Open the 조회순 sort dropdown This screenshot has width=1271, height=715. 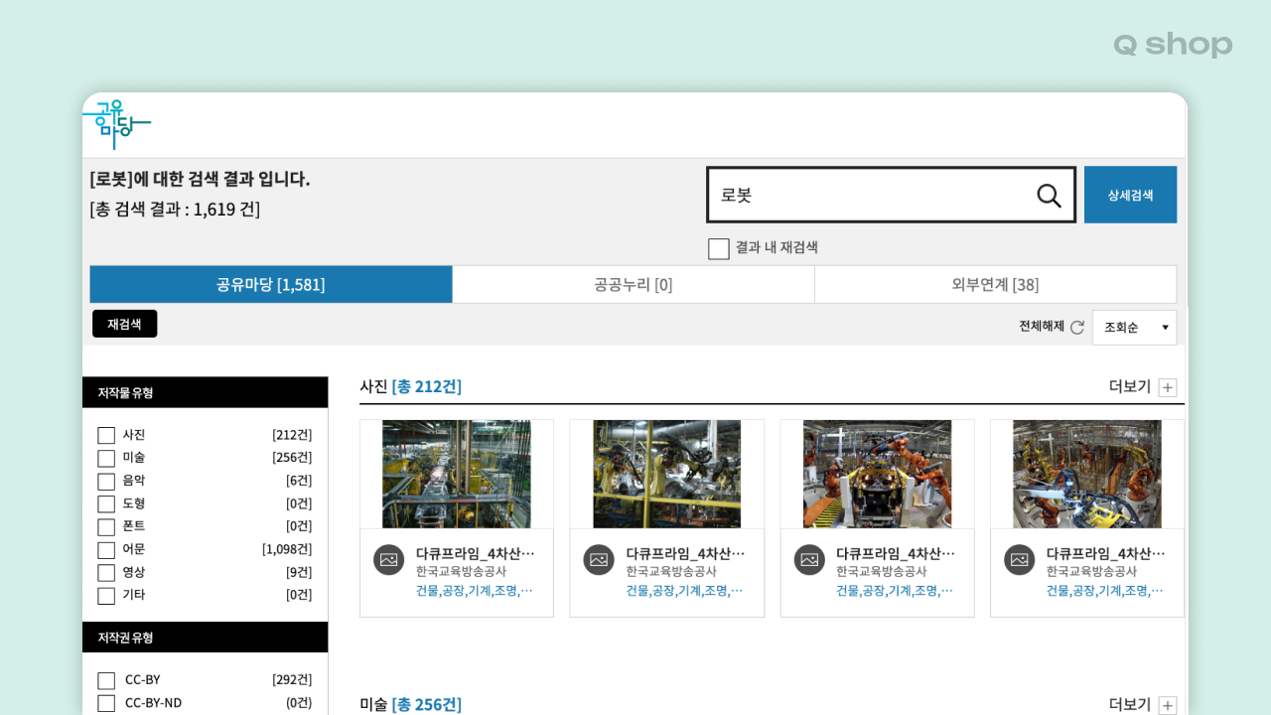click(x=1134, y=328)
